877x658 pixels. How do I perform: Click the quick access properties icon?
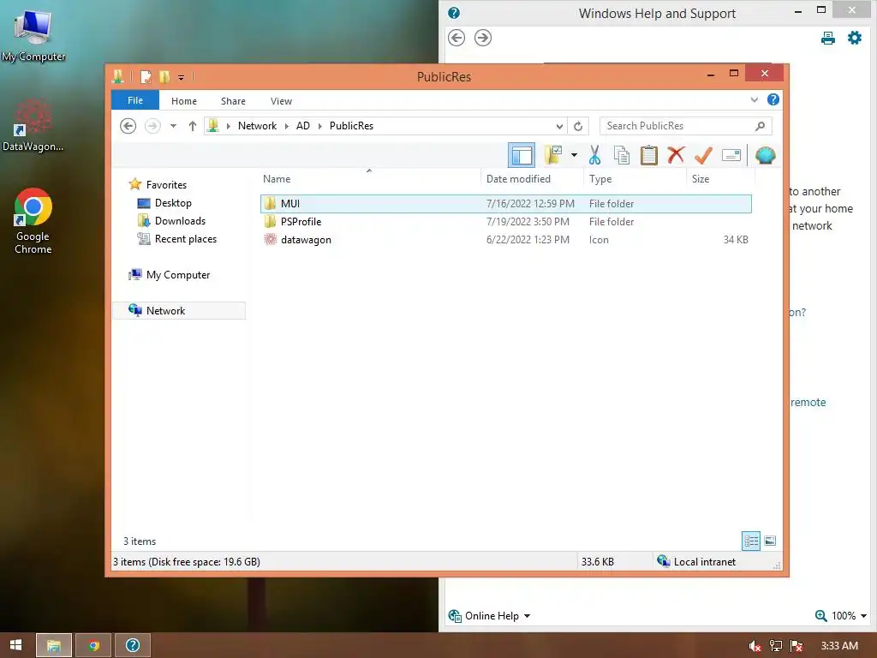pos(146,76)
